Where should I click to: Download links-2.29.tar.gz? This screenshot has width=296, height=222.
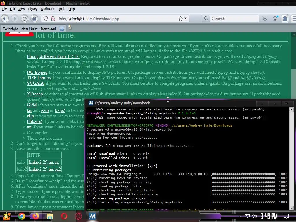44,162
